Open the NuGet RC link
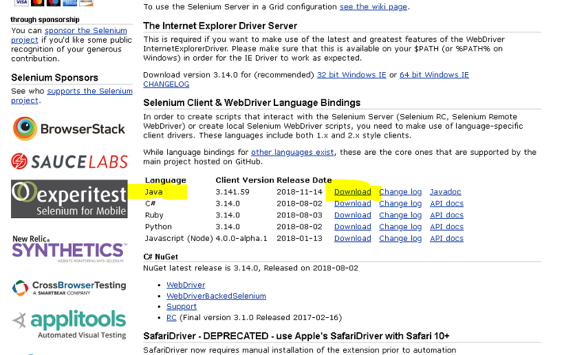 tap(171, 318)
